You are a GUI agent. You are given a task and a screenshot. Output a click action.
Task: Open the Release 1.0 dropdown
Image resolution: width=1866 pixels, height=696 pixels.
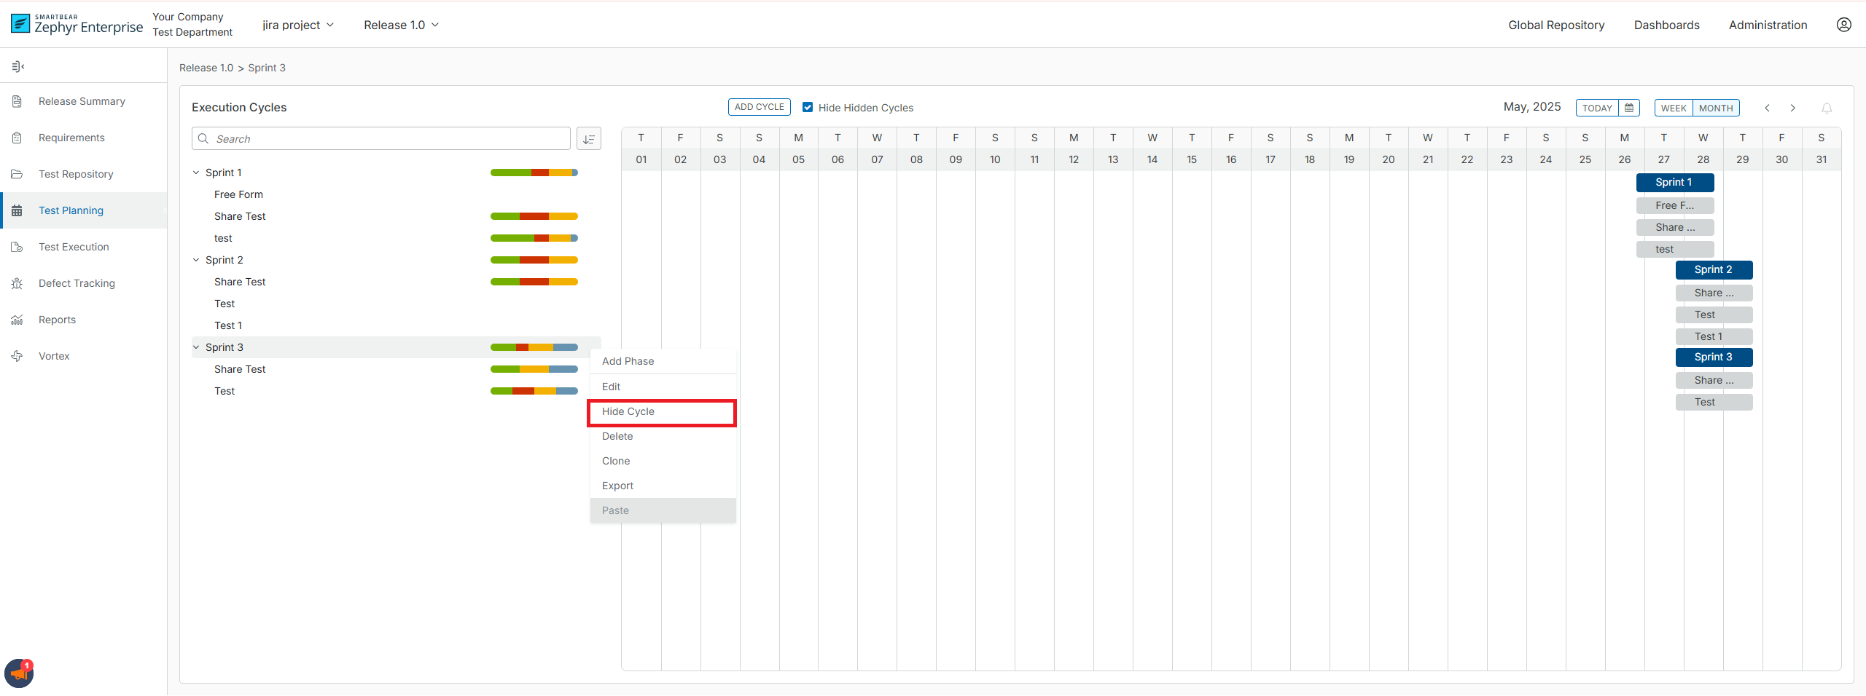tap(400, 24)
